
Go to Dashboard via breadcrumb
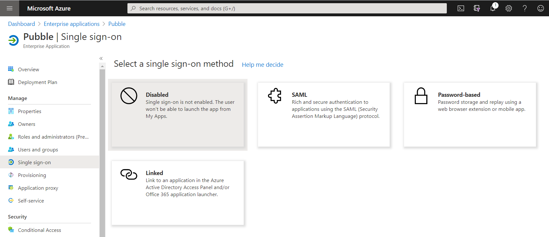tap(21, 24)
